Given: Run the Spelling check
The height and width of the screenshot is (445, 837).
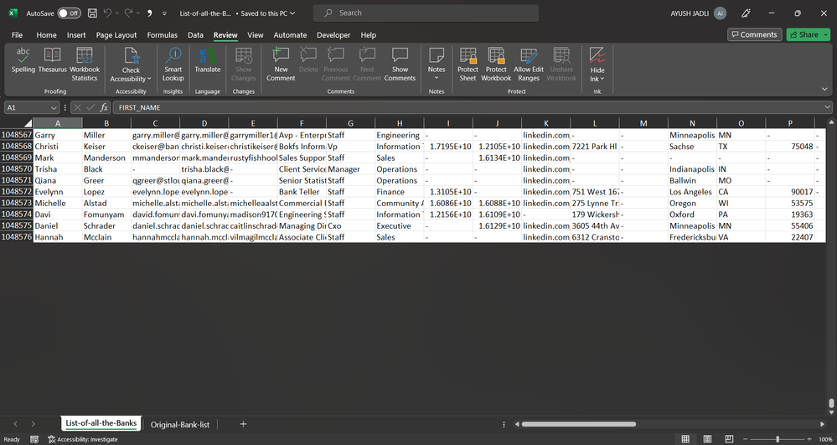Looking at the screenshot, I should tap(23, 60).
